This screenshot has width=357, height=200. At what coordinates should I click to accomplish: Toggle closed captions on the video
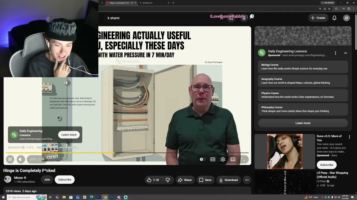pyautogui.click(x=213, y=159)
